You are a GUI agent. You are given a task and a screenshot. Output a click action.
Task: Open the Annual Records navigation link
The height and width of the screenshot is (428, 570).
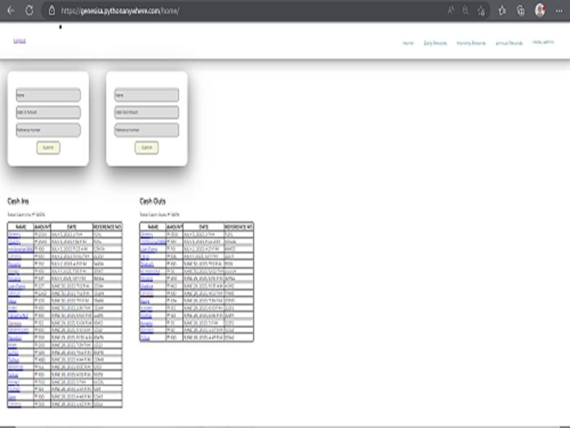(509, 43)
